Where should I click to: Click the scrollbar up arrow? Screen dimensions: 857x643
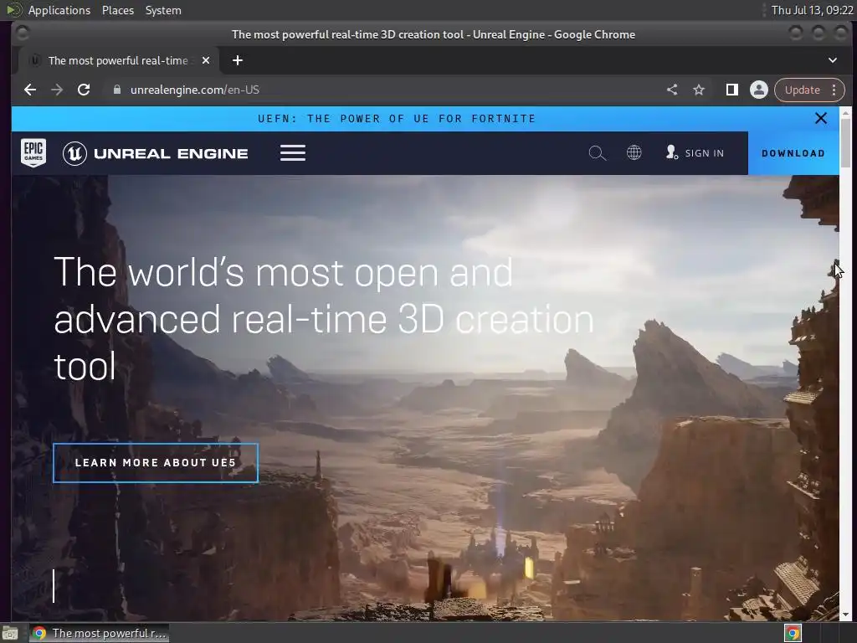coord(845,113)
